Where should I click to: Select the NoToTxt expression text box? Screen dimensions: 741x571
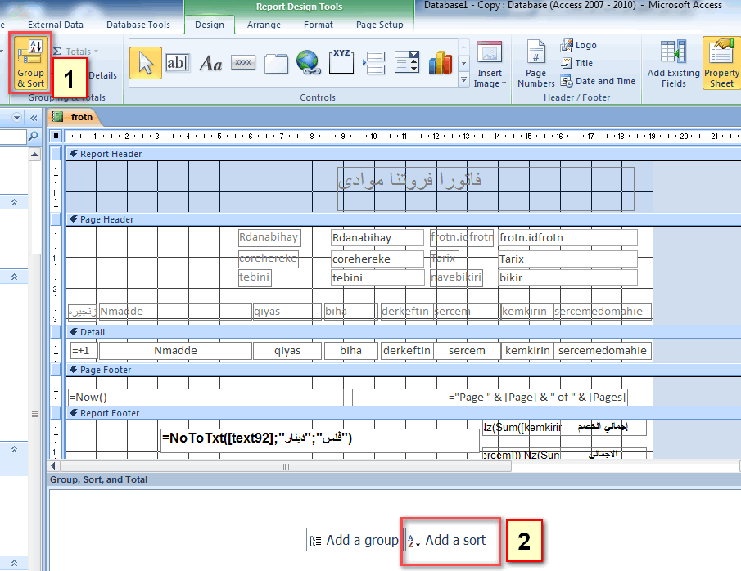click(x=320, y=441)
